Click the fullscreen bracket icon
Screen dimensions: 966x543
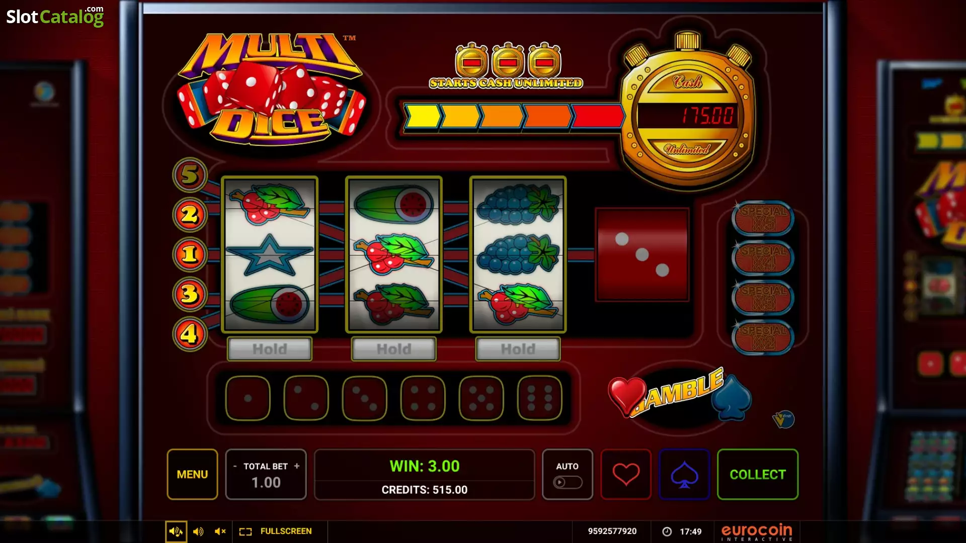point(246,531)
